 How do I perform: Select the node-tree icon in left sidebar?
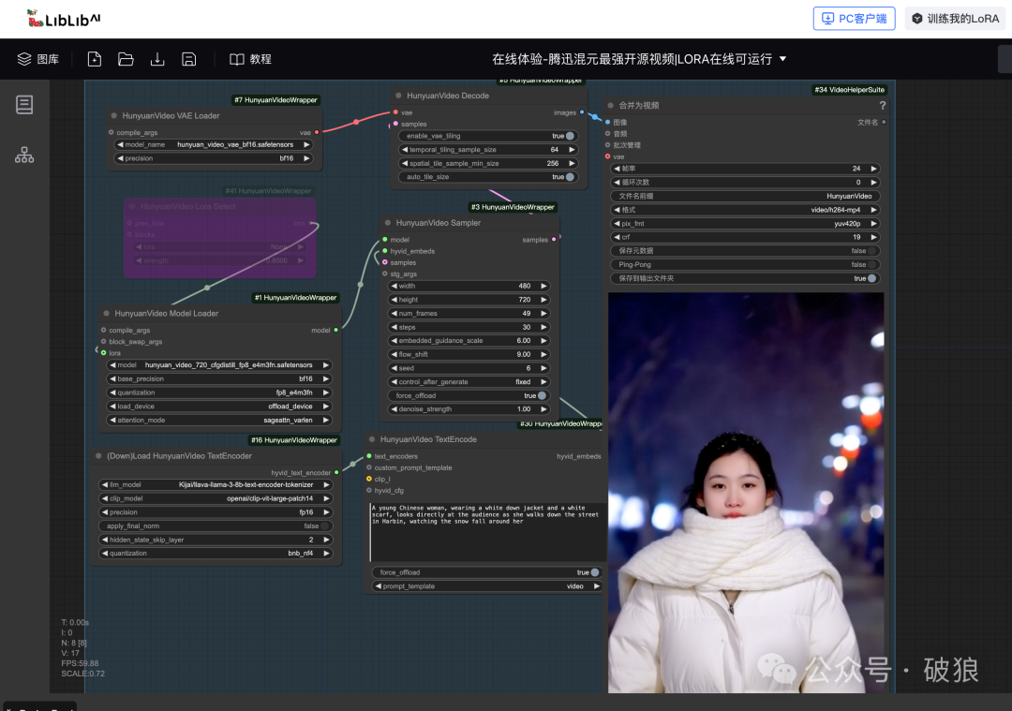(x=23, y=154)
